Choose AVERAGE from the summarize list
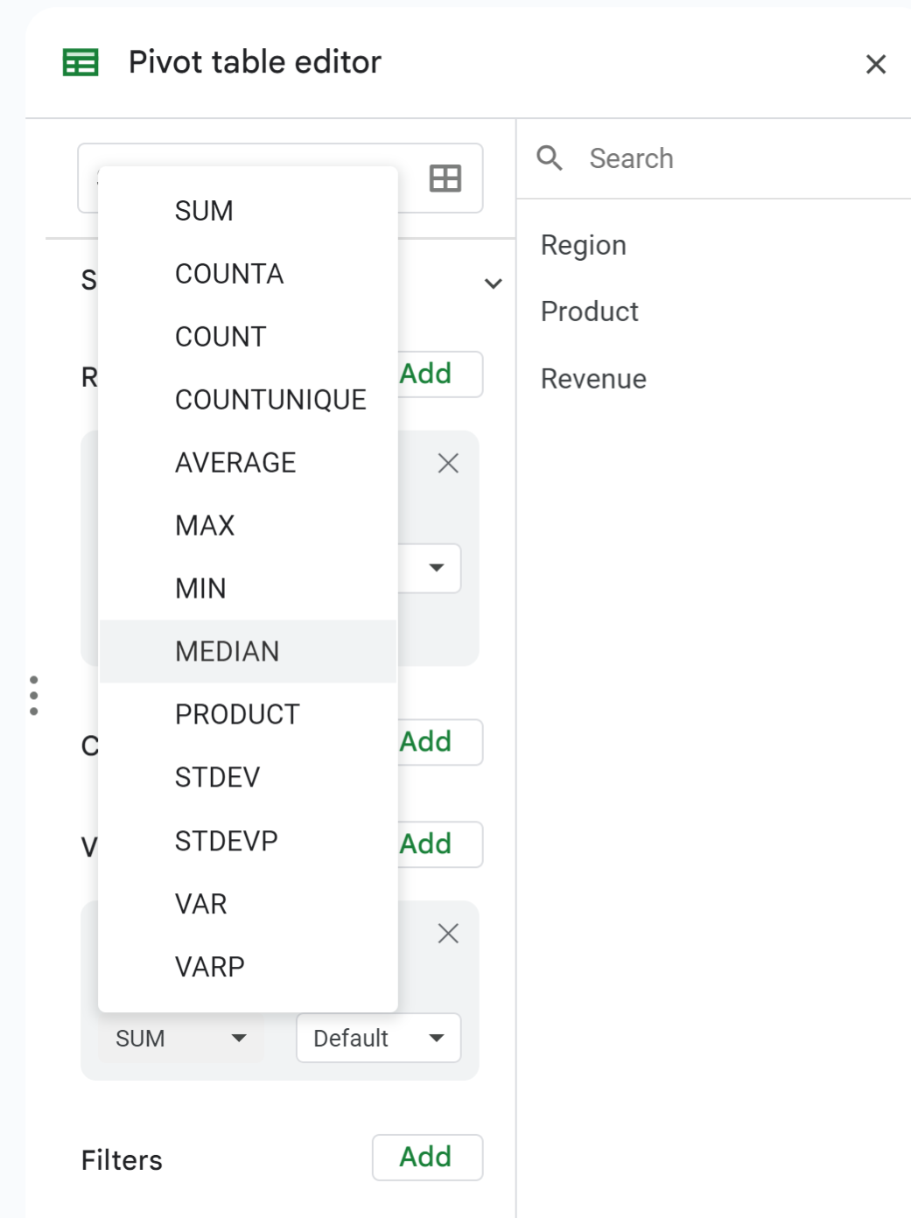Viewport: 911px width, 1218px height. click(248, 463)
